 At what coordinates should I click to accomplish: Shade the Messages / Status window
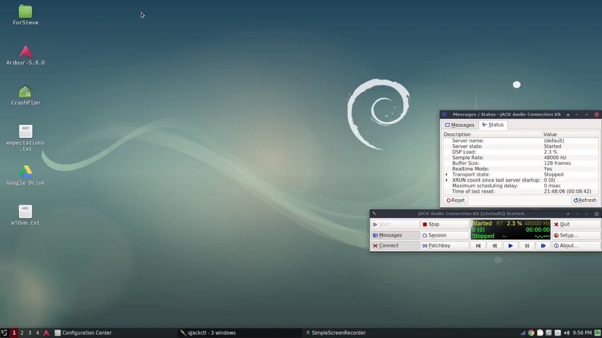click(x=568, y=115)
